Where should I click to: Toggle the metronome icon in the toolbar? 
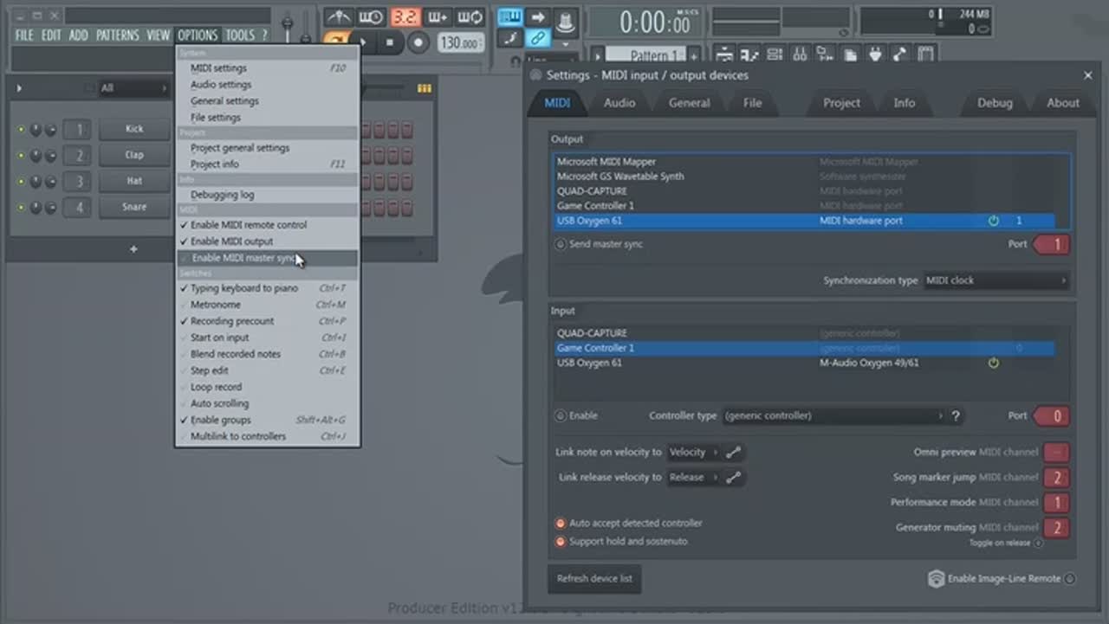[x=338, y=17]
